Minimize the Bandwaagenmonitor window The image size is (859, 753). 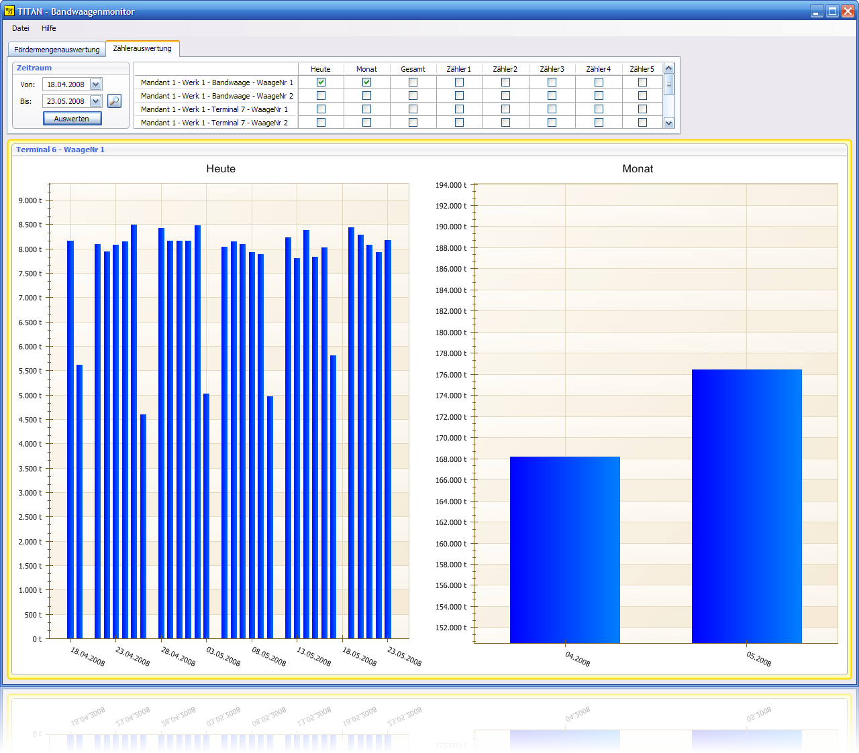click(816, 11)
